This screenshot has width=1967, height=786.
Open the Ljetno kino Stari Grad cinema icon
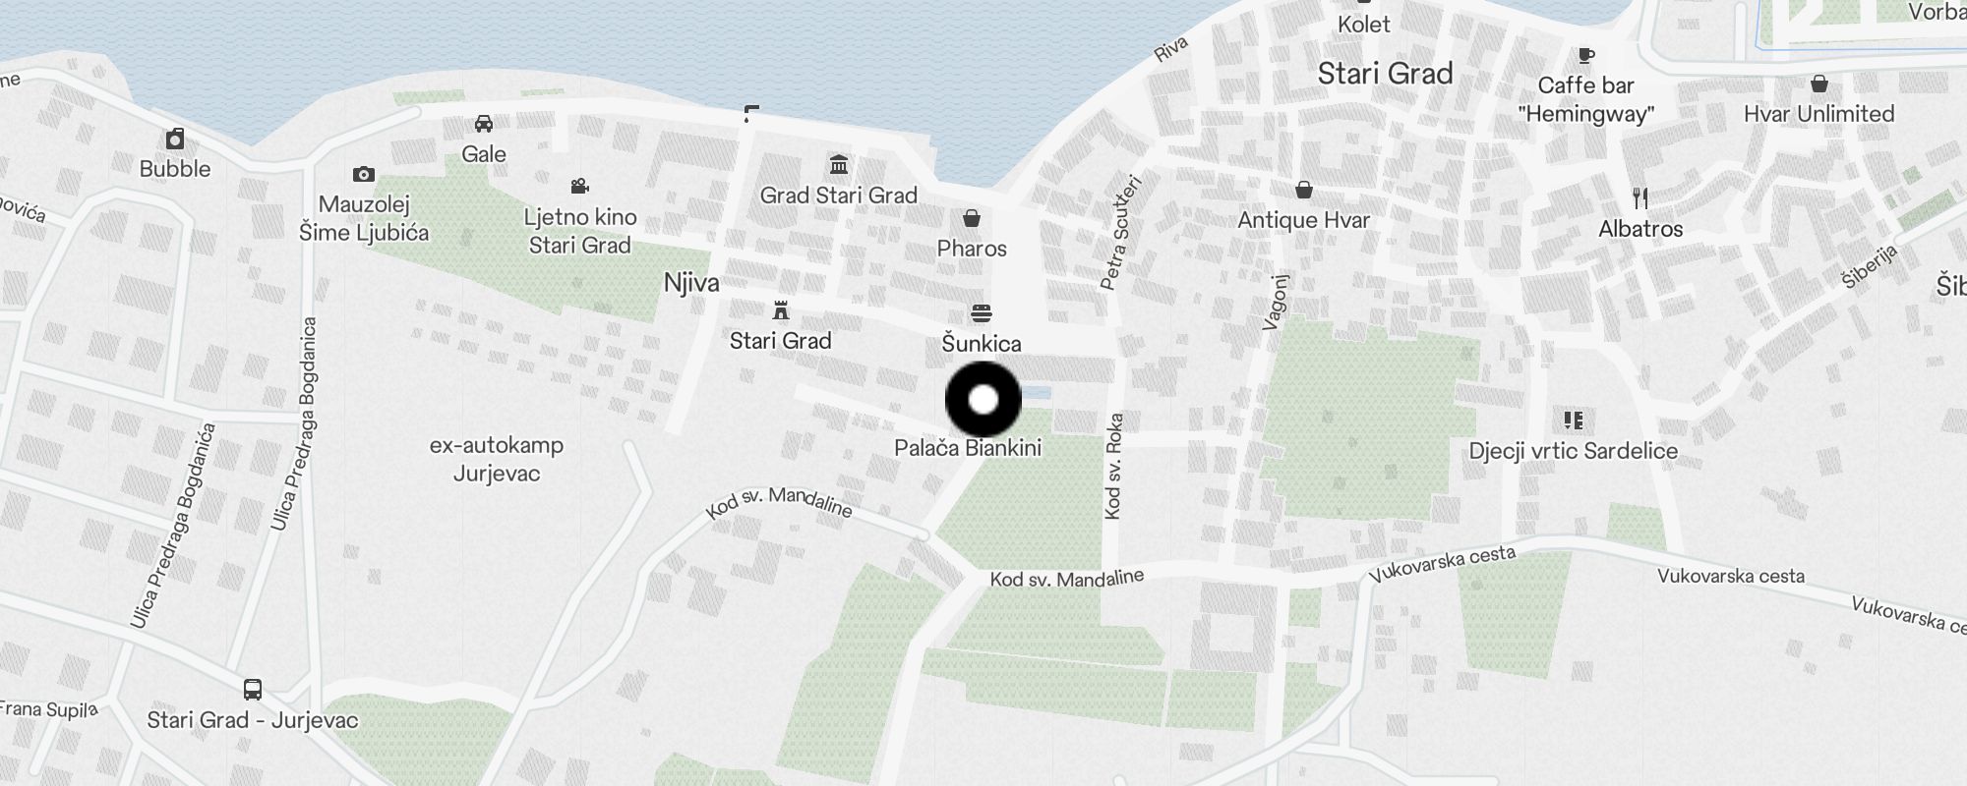[580, 186]
